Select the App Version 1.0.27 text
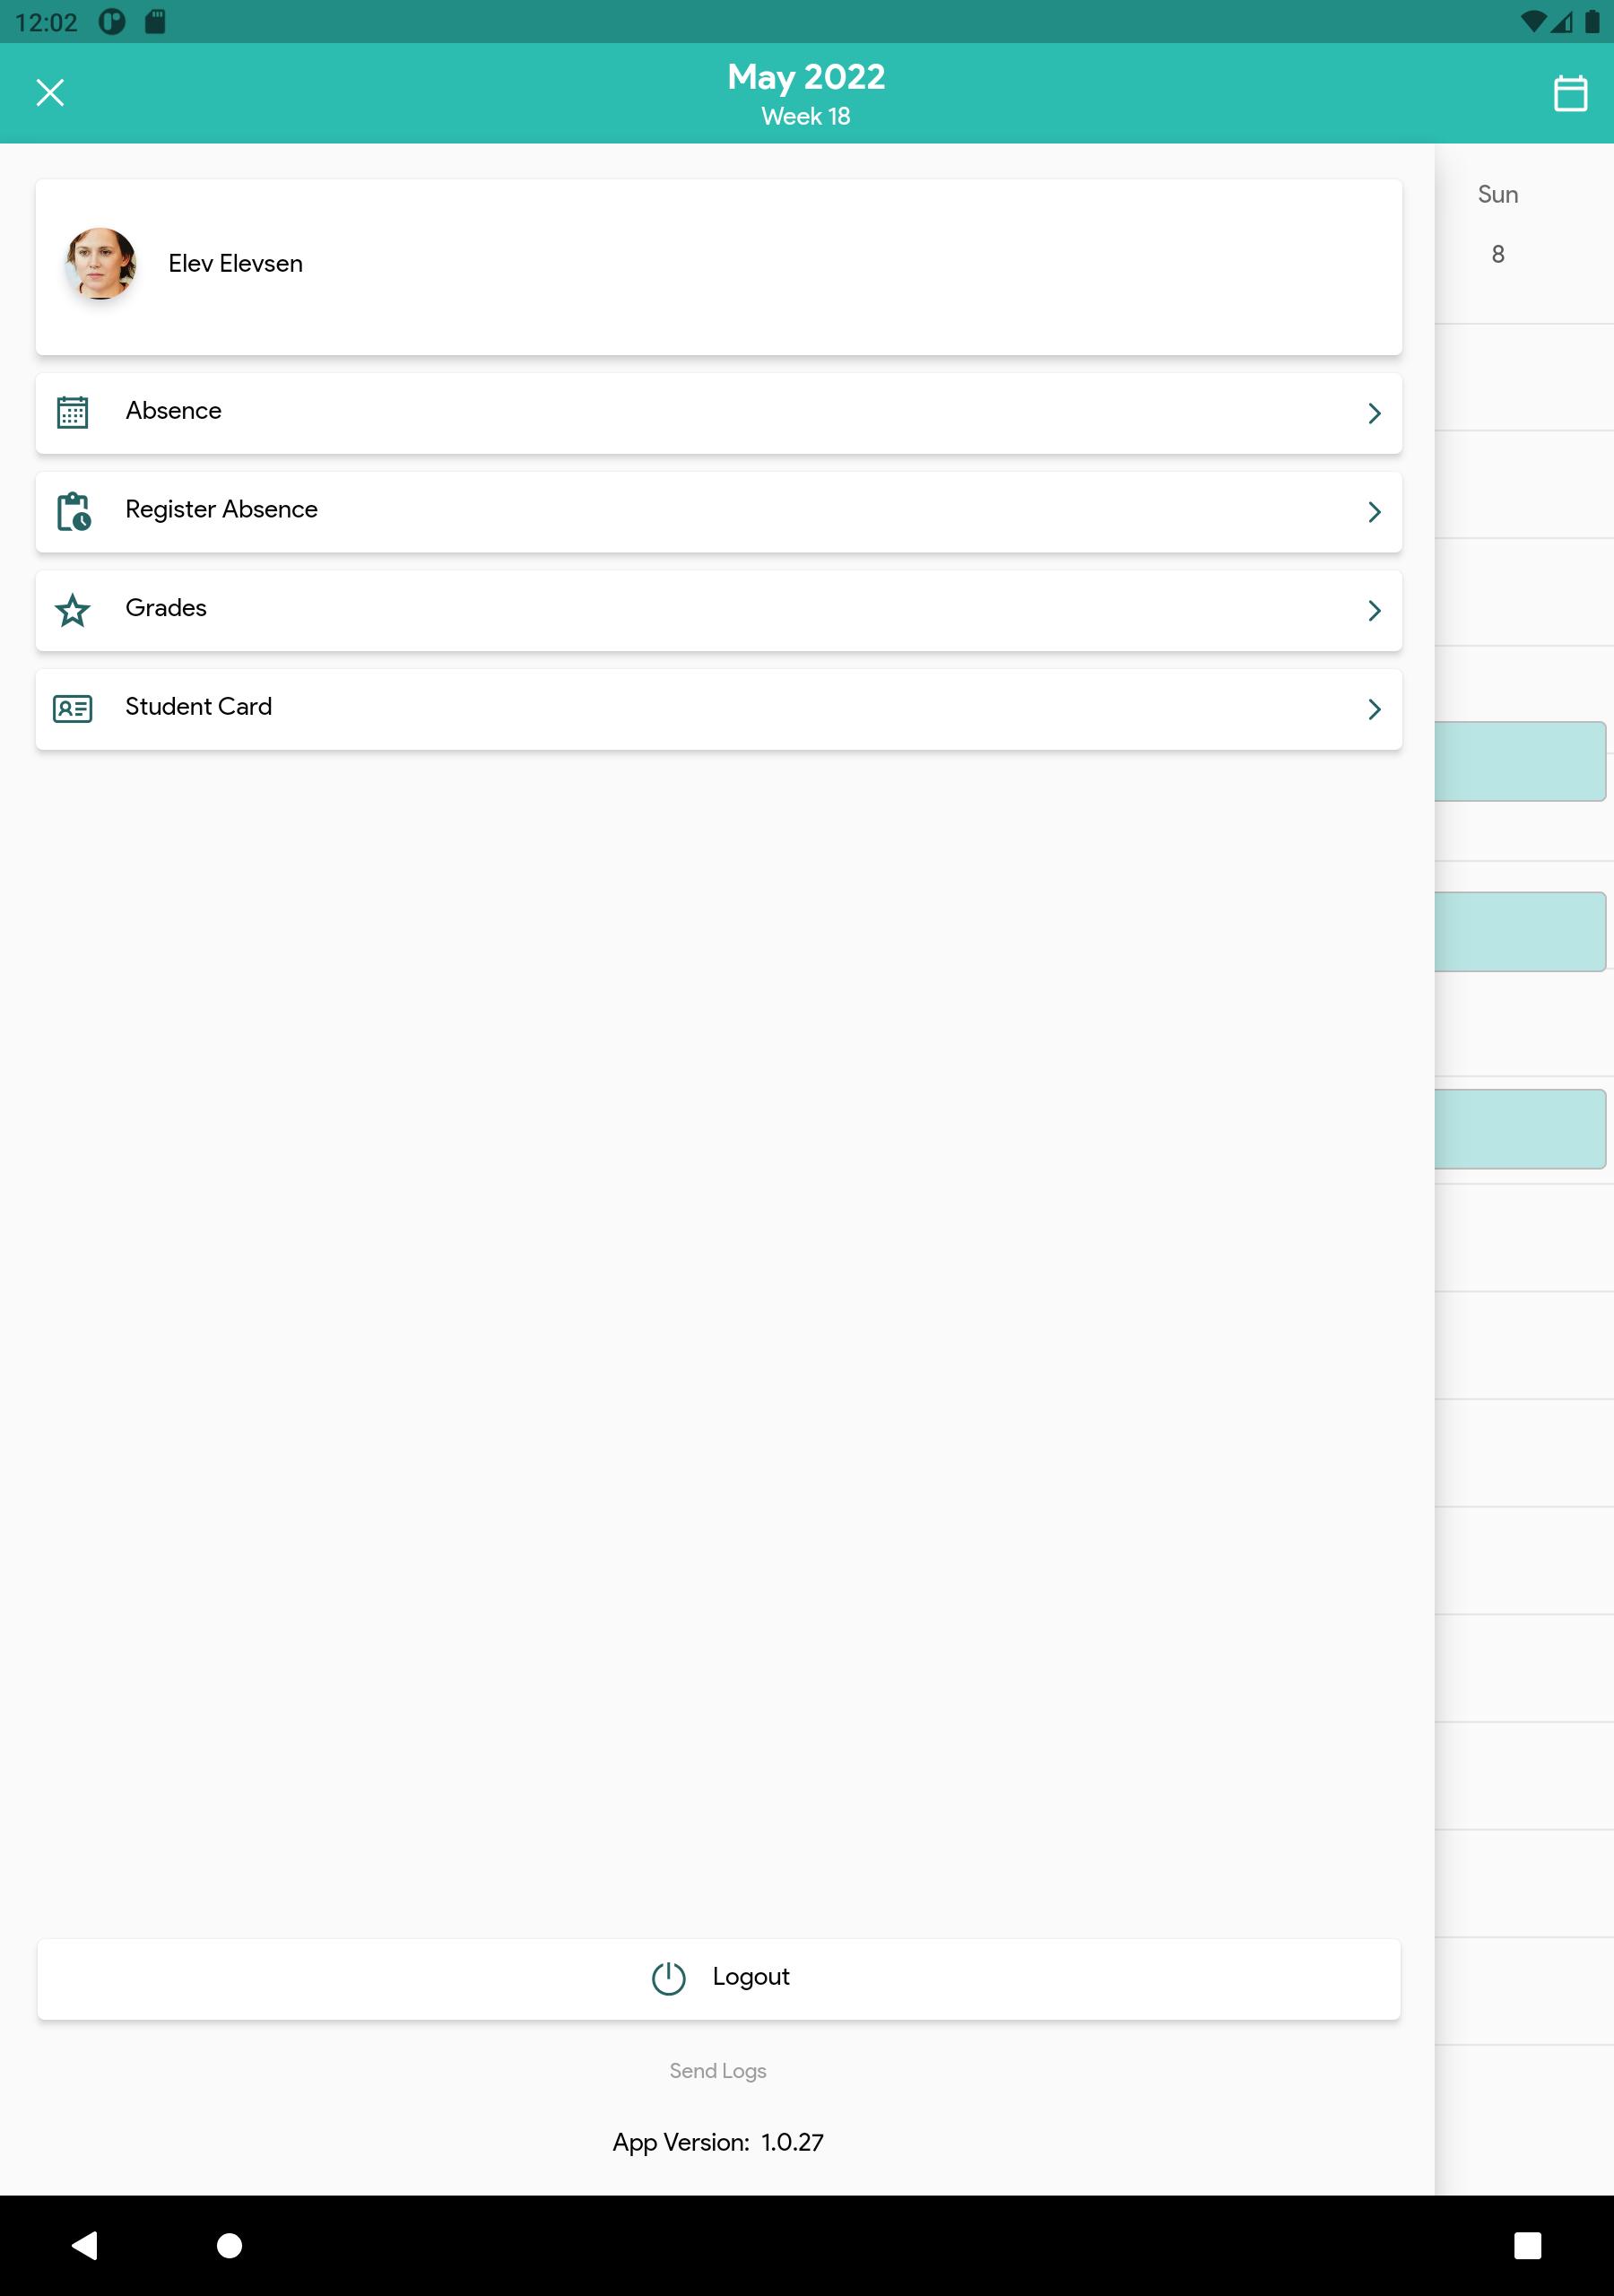The height and width of the screenshot is (2296, 1614). (x=718, y=2142)
